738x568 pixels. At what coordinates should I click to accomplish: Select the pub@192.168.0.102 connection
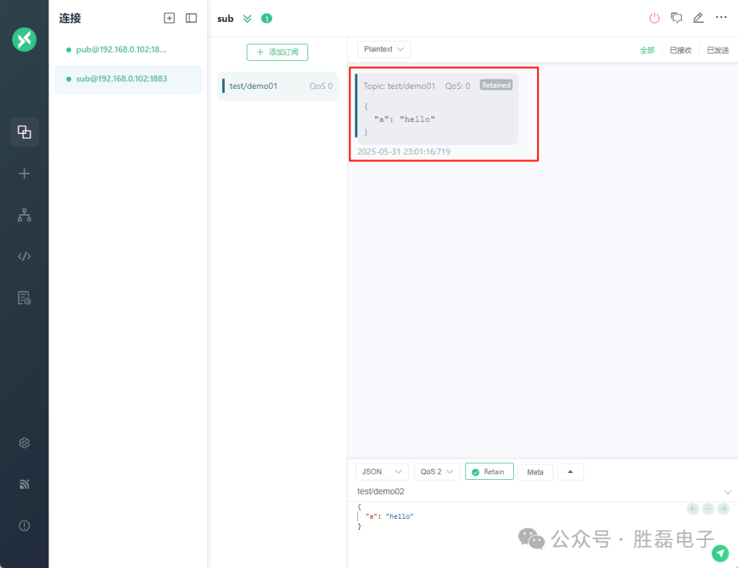point(128,49)
